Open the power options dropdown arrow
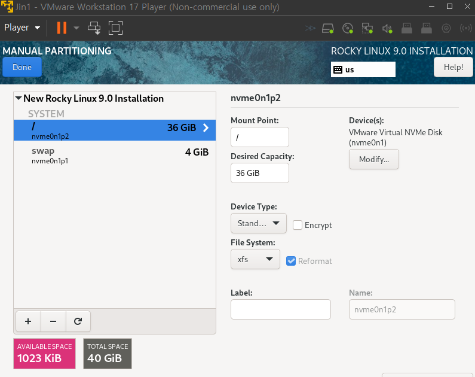 (x=76, y=28)
